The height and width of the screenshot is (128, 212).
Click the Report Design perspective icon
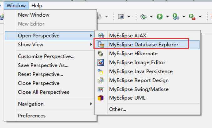(x=101, y=81)
